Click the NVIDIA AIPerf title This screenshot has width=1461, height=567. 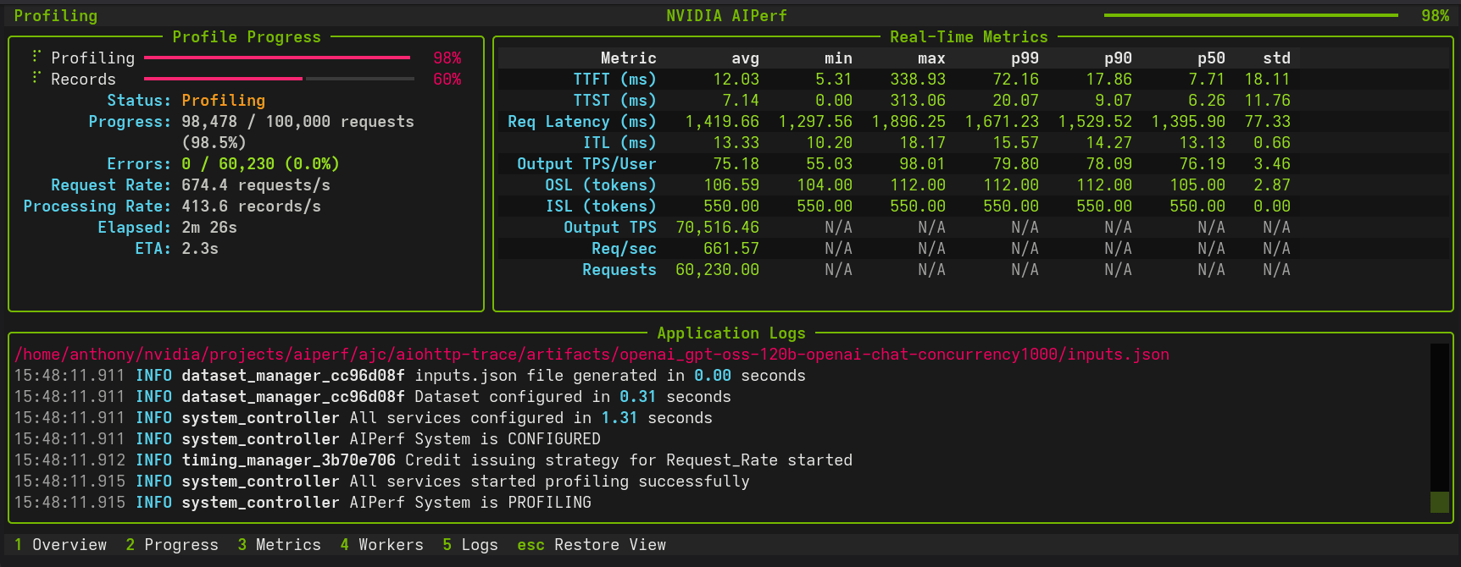(x=726, y=16)
